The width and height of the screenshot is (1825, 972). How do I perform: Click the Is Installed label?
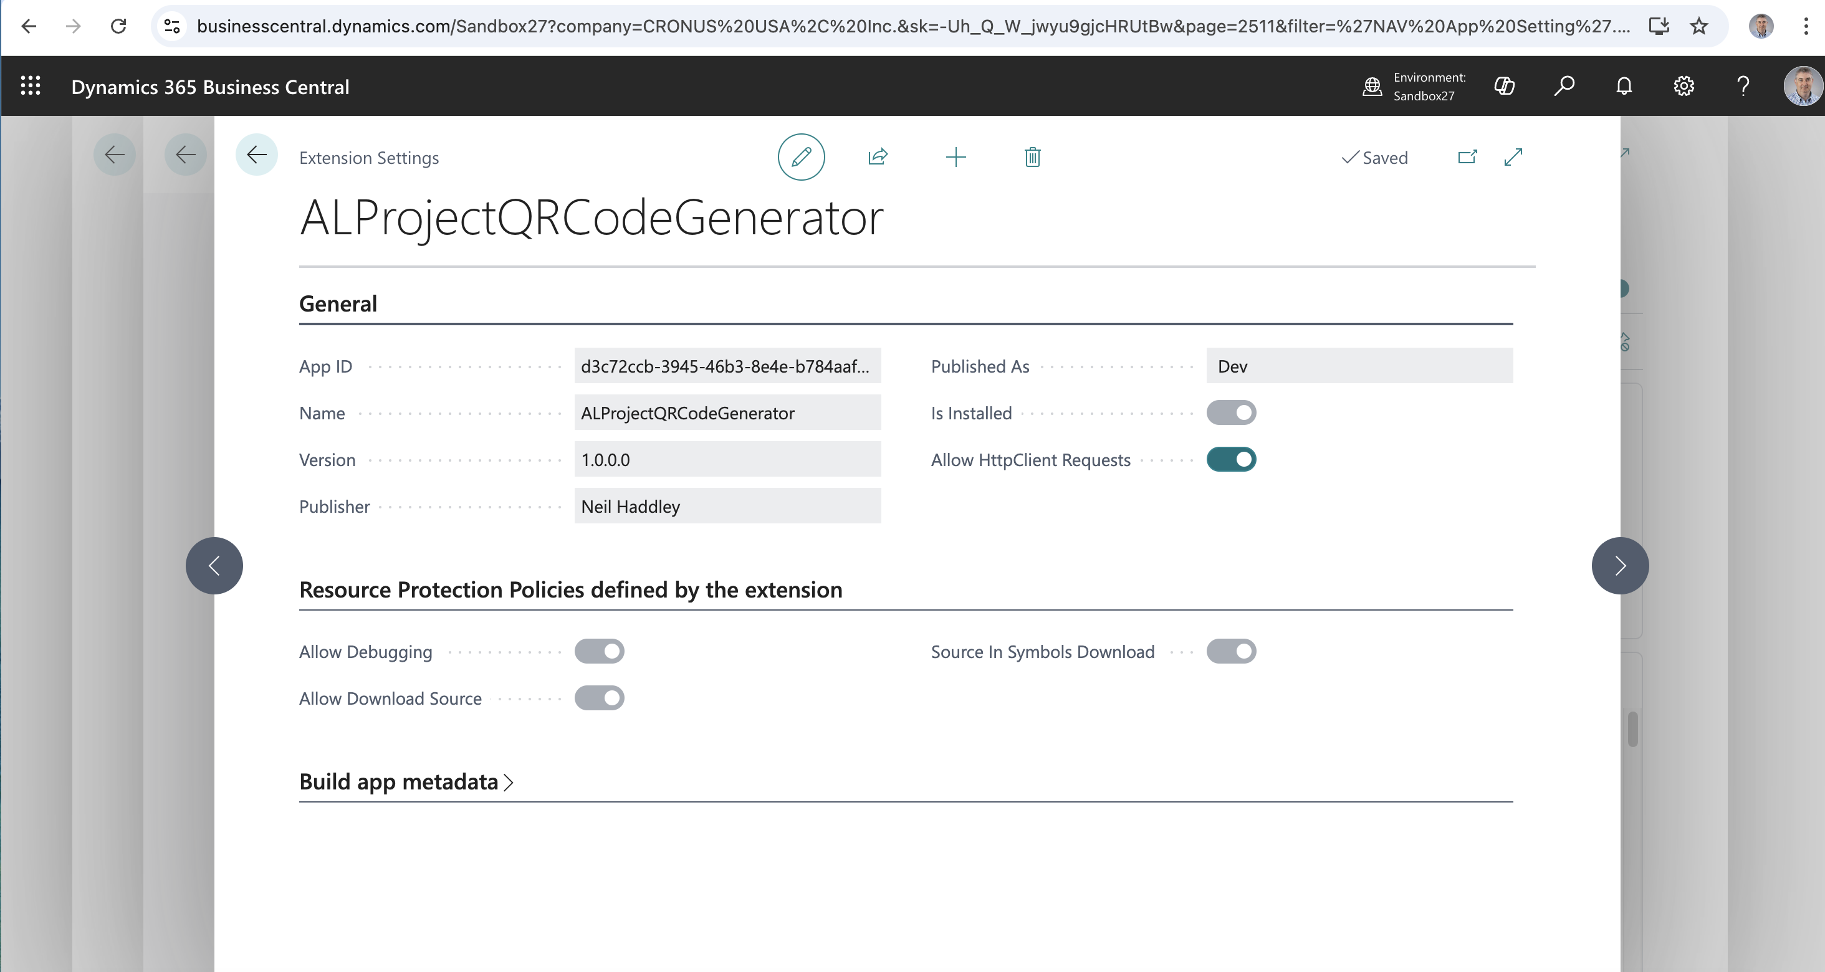click(970, 413)
